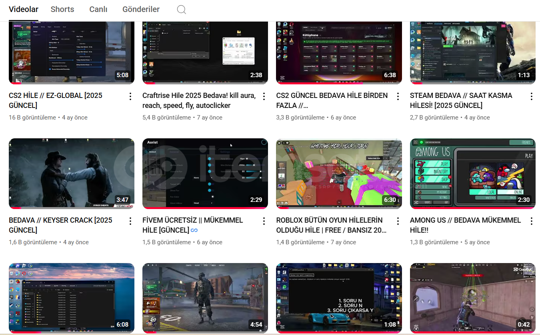
Task: Switch to the Shorts tab
Action: (x=62, y=9)
